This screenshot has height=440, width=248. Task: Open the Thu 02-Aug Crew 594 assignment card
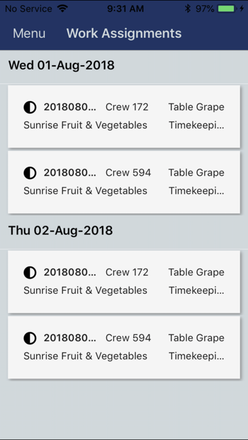pos(124,348)
